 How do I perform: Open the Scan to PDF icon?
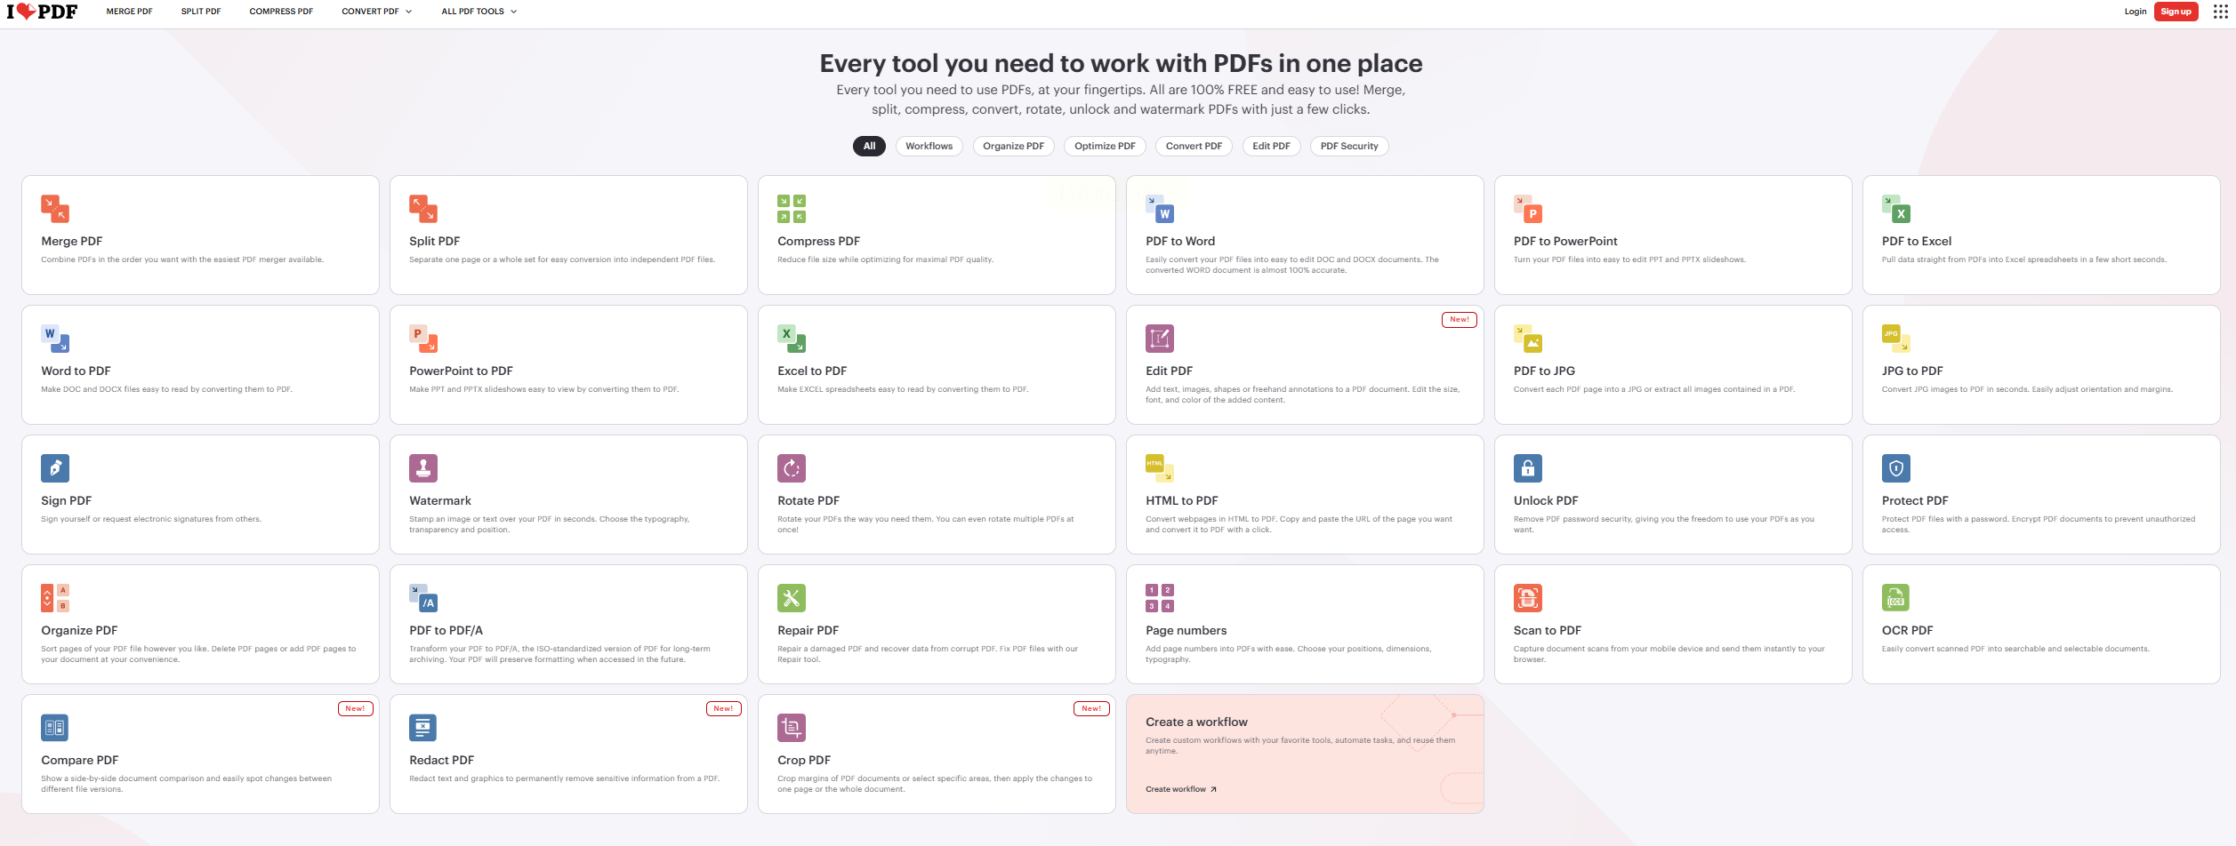click(x=1528, y=598)
